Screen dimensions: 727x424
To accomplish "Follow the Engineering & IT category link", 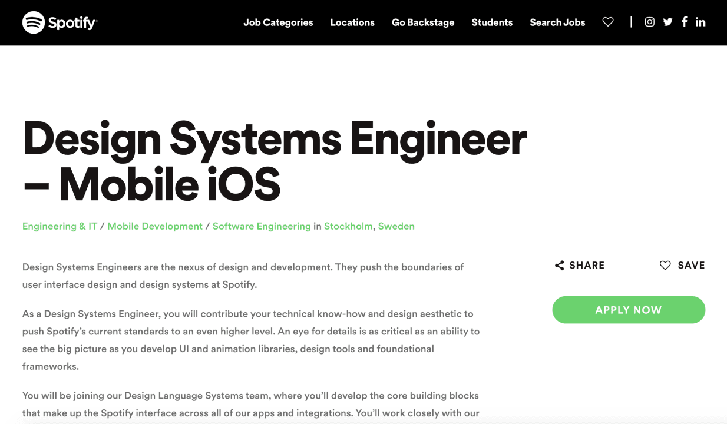I will 60,226.
